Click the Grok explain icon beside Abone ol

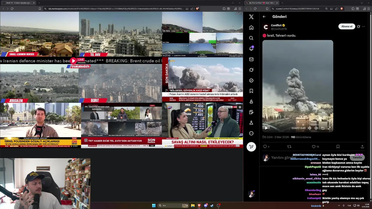[358, 26]
